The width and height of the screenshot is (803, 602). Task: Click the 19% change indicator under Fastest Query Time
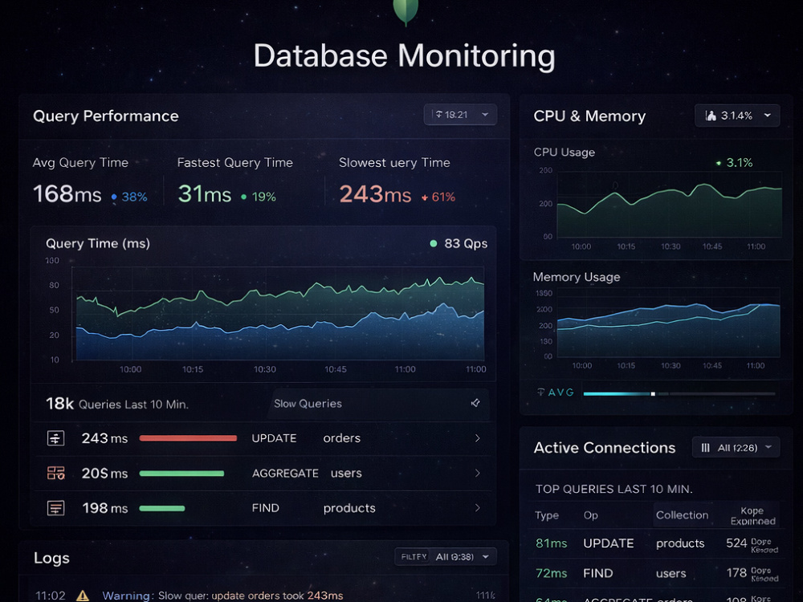tap(259, 197)
